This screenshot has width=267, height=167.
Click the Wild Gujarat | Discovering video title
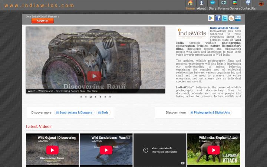[x=57, y=138]
